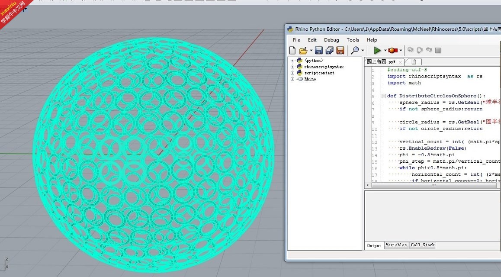Click the Step Out debug icon

click(x=429, y=50)
